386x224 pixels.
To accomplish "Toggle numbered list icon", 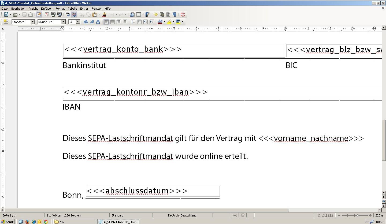I will point(133,22).
